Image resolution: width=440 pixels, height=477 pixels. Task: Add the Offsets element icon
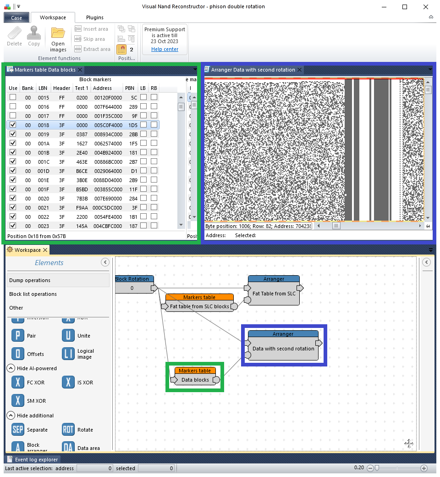[x=18, y=354]
